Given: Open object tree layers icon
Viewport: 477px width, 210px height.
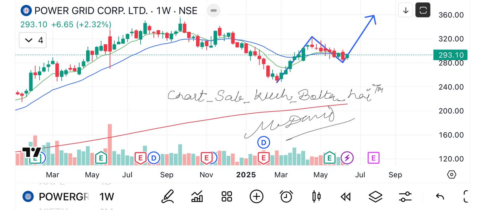Looking at the screenshot, I should coord(375,196).
